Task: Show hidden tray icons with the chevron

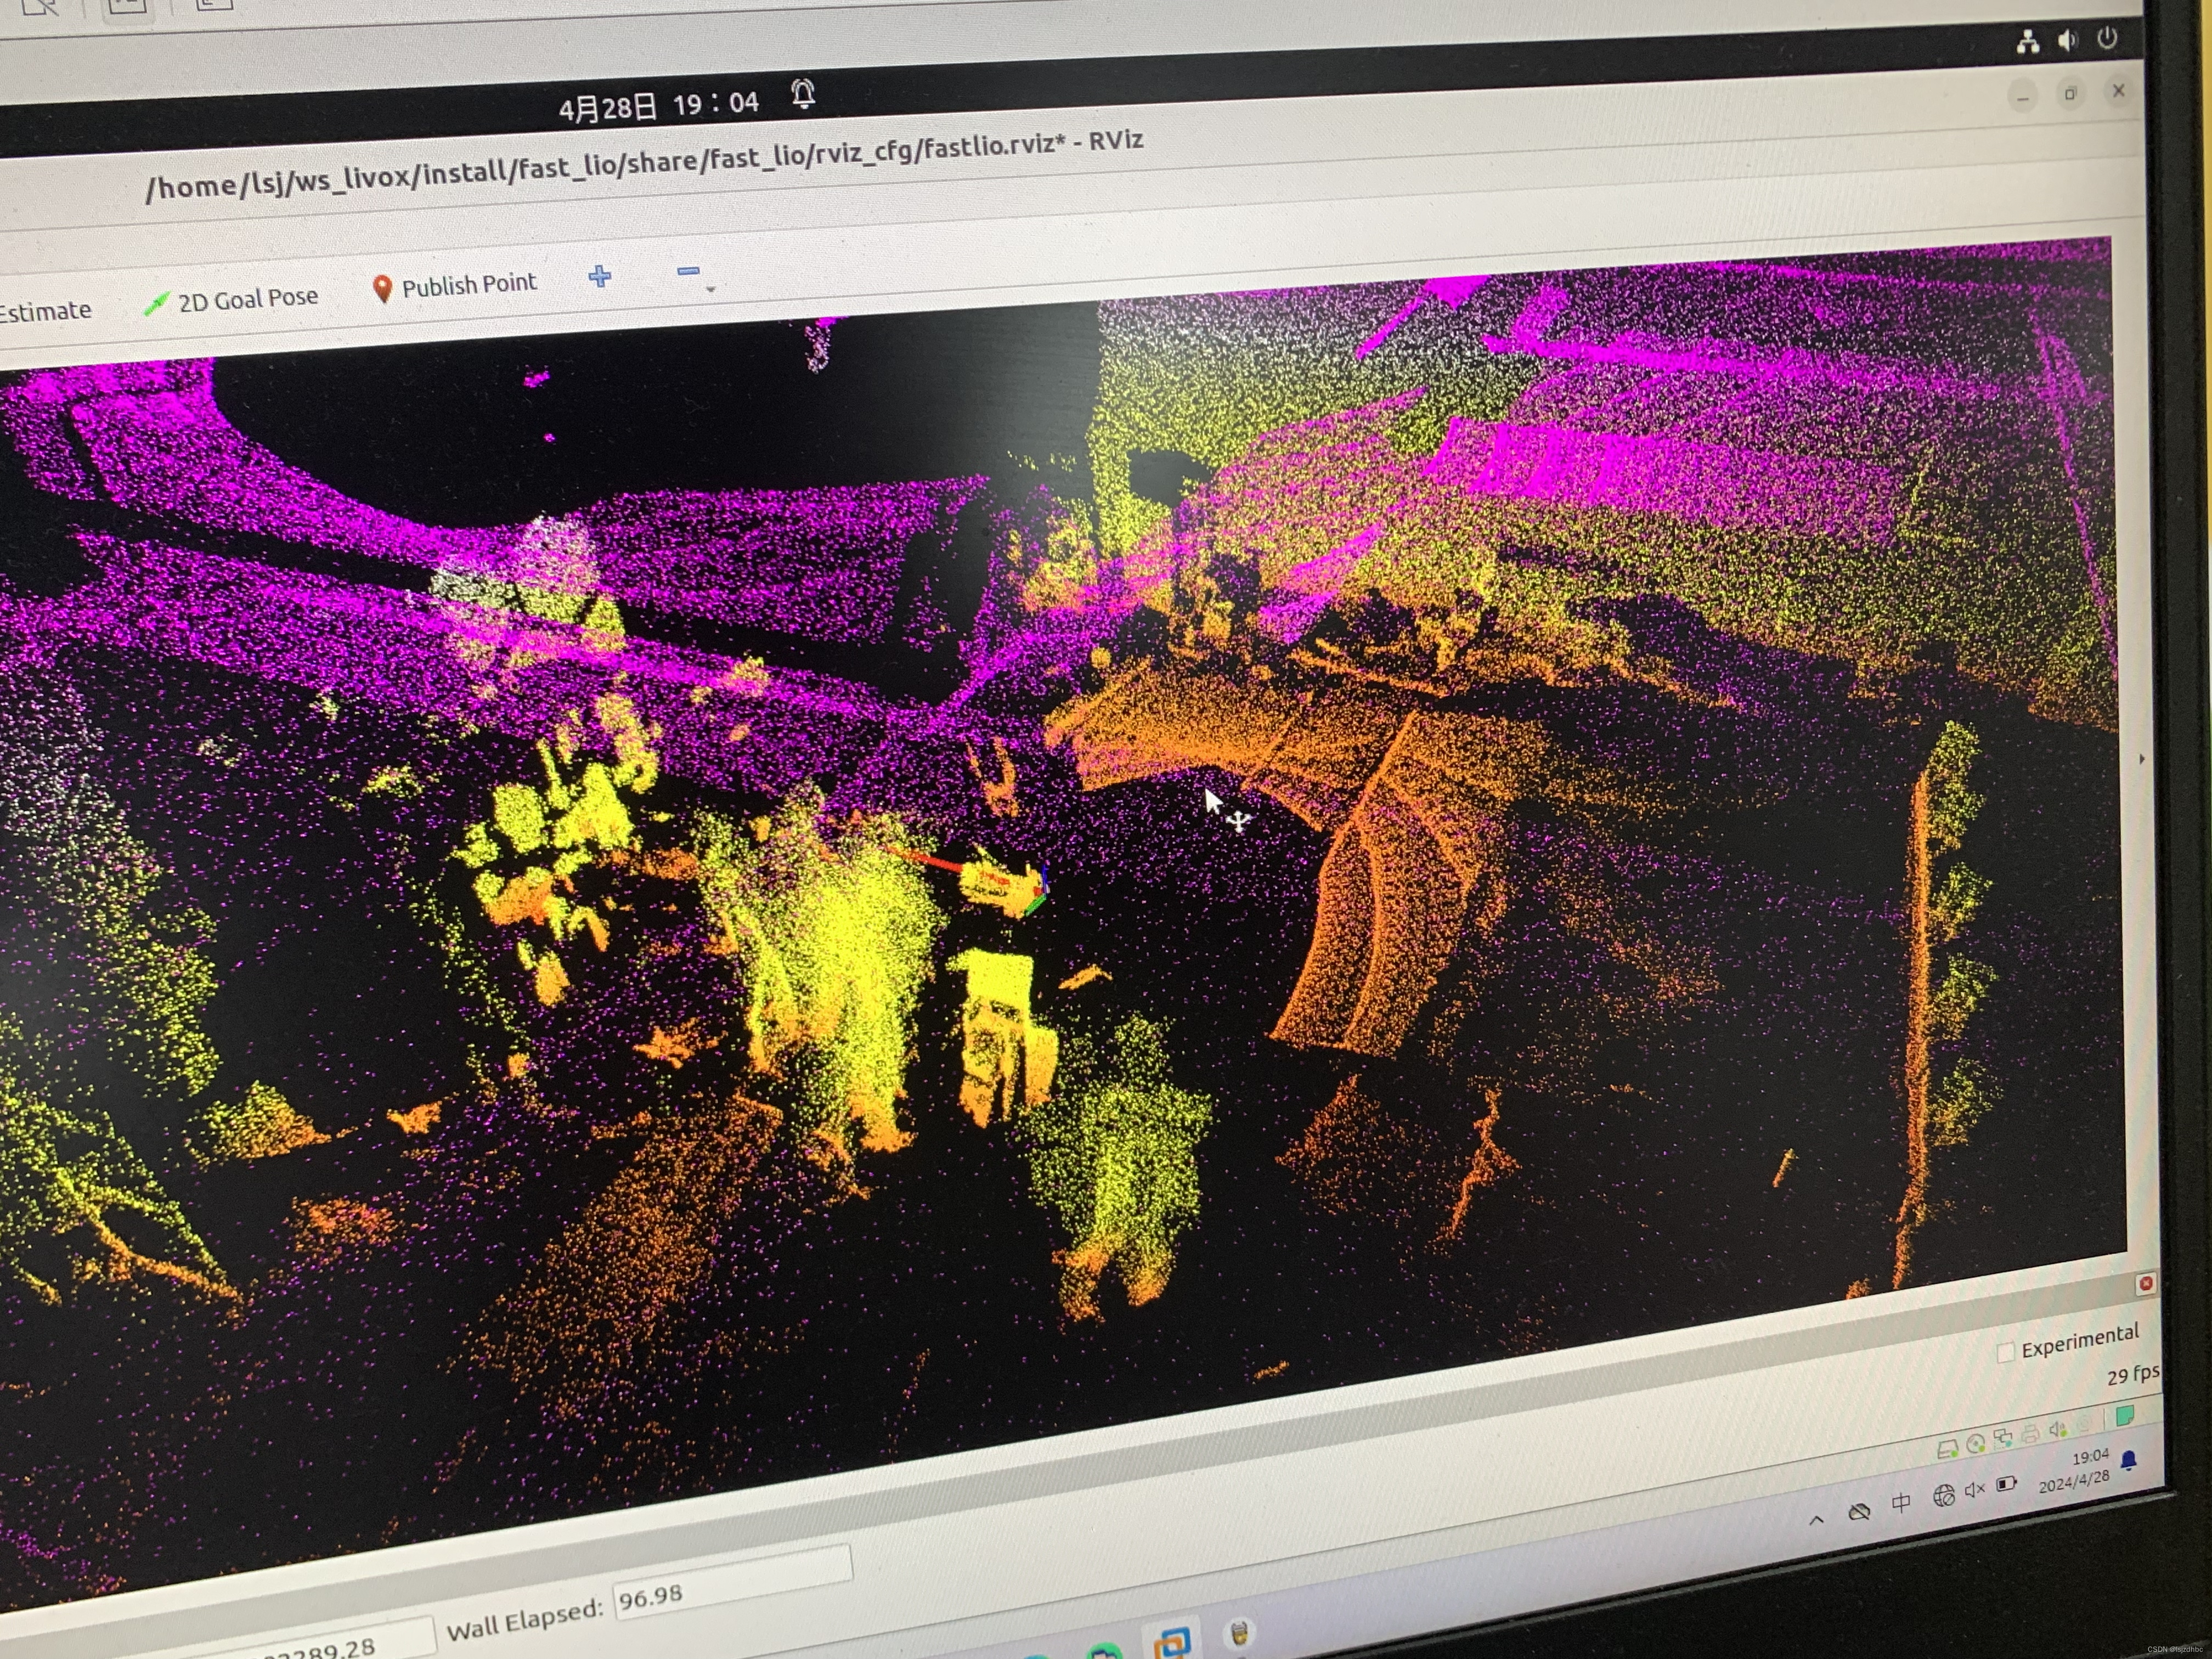Action: (1817, 1520)
